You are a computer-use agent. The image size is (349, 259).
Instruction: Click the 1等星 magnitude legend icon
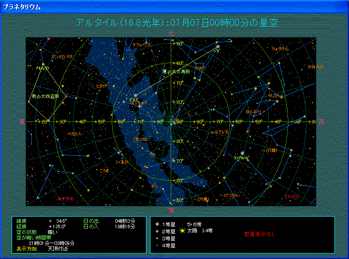pyautogui.click(x=158, y=224)
